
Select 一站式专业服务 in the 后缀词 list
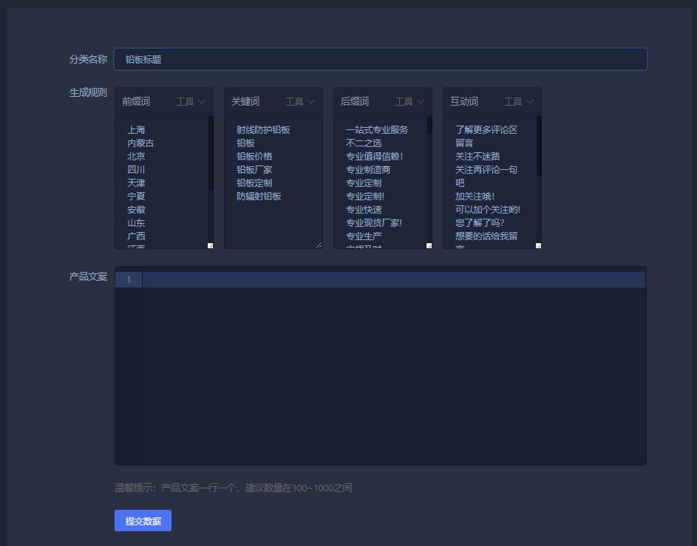(x=378, y=129)
